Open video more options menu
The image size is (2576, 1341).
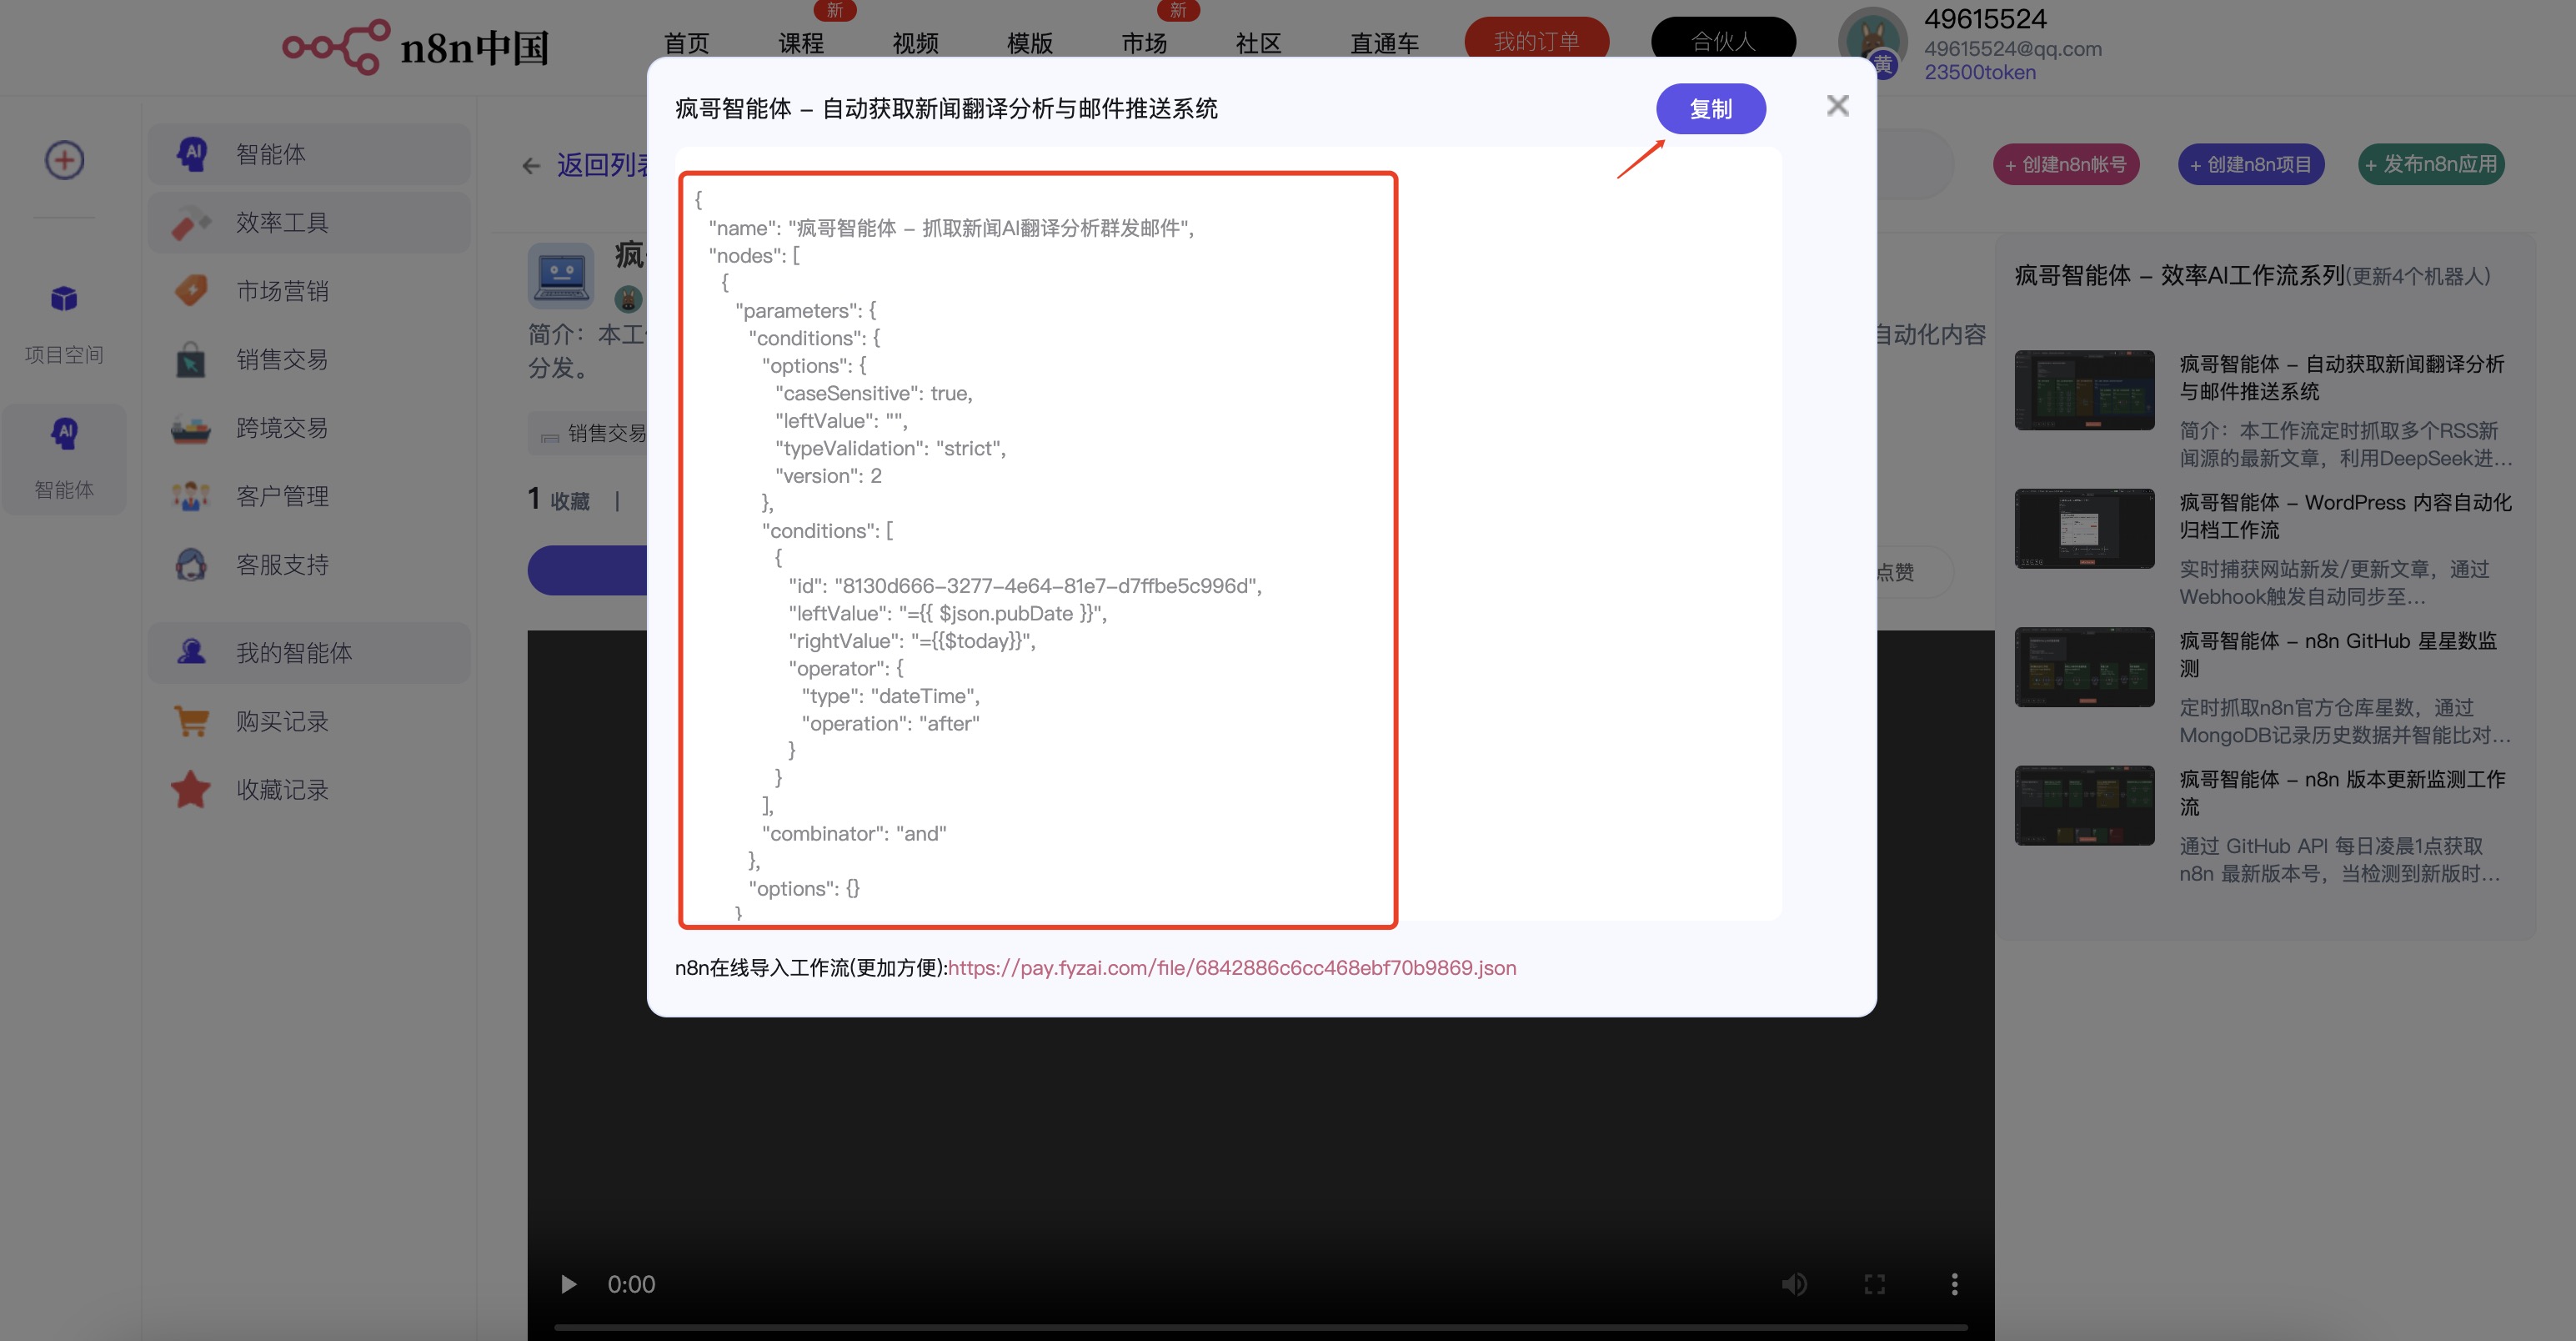pos(1954,1284)
